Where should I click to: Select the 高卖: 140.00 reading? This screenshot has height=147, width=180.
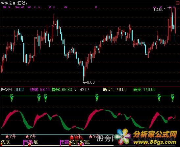[x=144, y=90]
